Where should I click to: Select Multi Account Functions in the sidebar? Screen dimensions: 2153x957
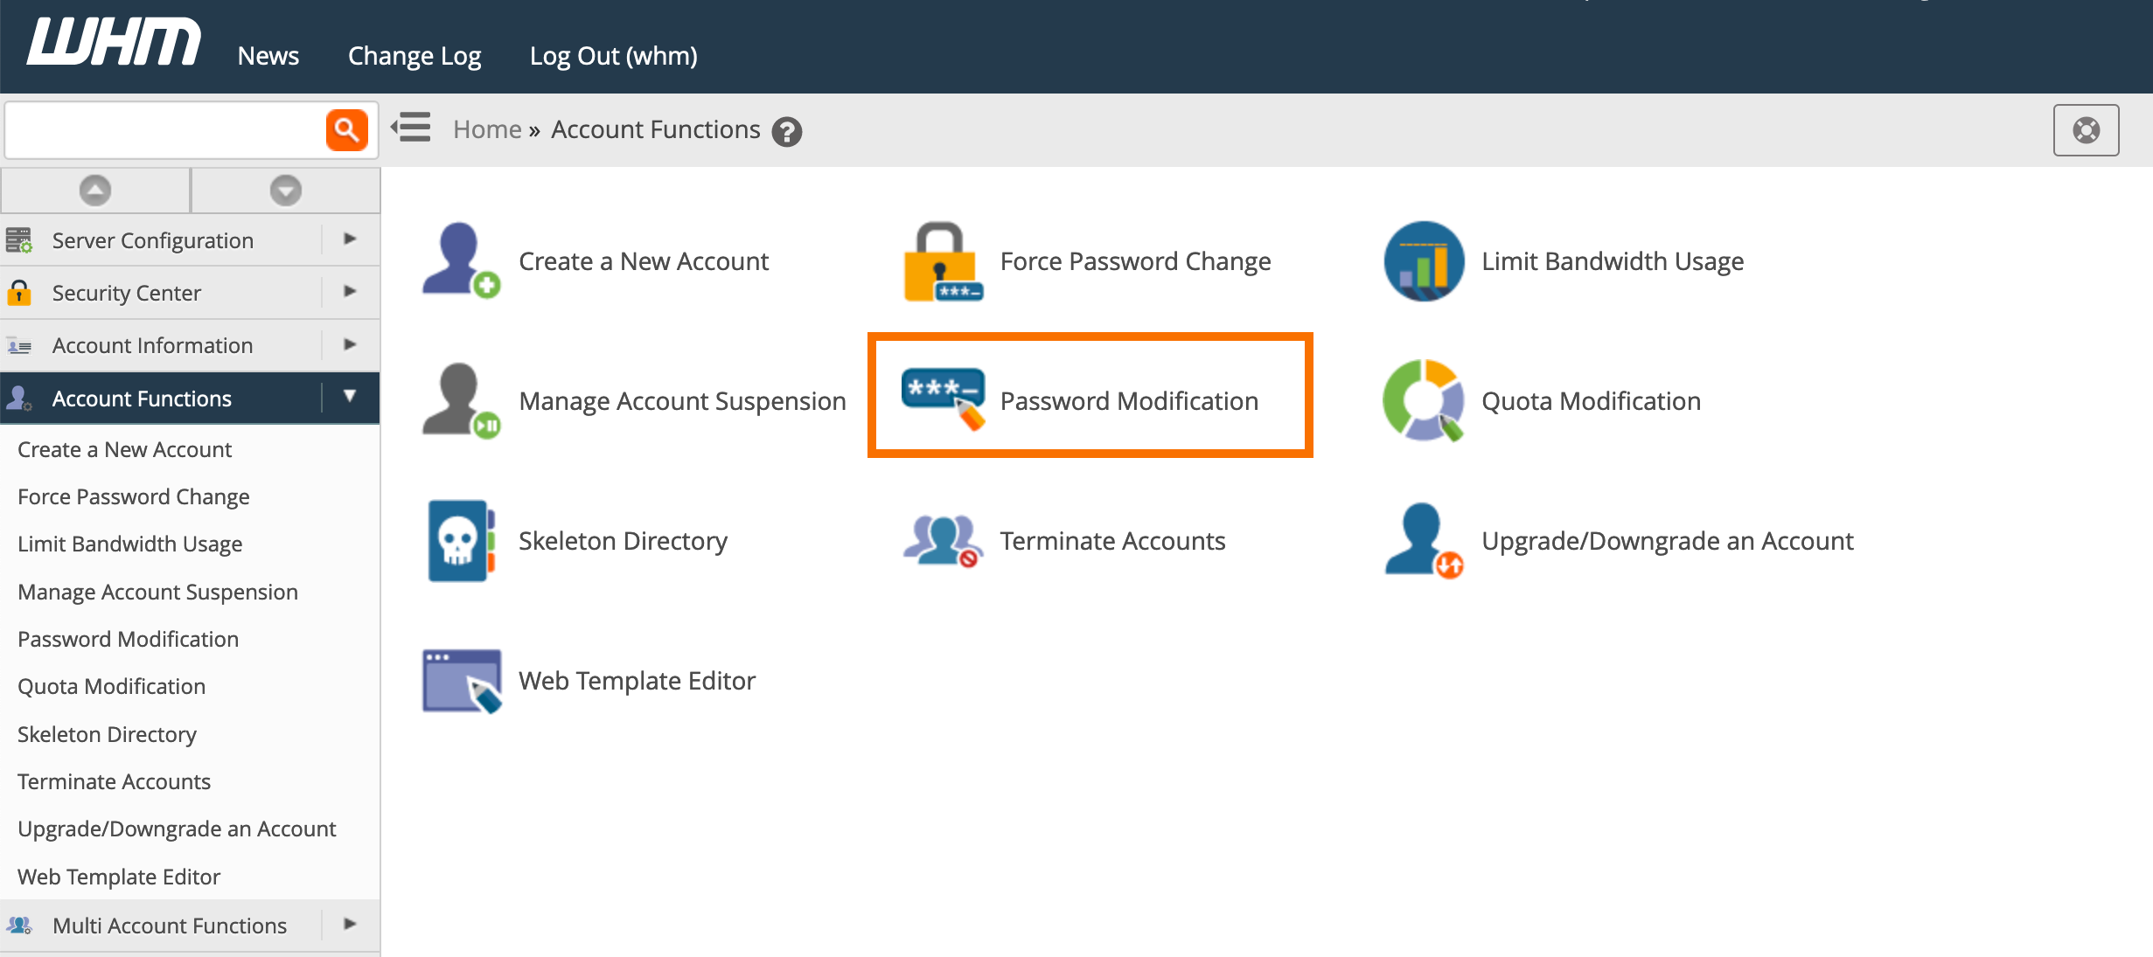point(170,926)
